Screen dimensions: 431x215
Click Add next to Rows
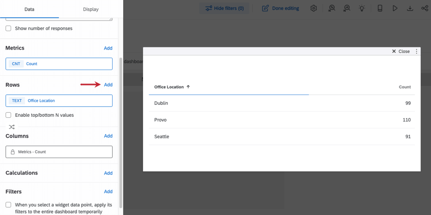tap(108, 85)
